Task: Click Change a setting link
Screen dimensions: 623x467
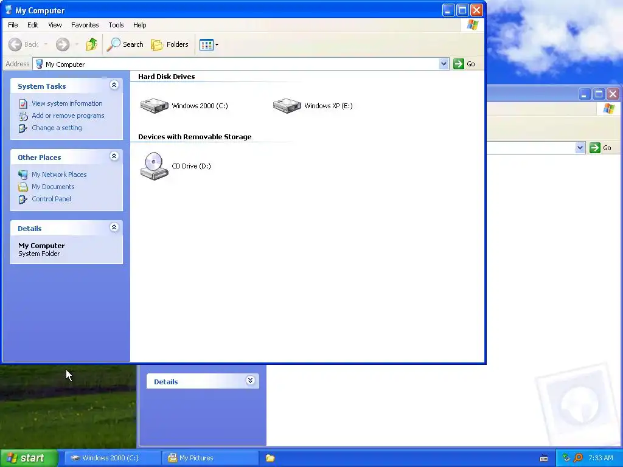Action: (57, 128)
